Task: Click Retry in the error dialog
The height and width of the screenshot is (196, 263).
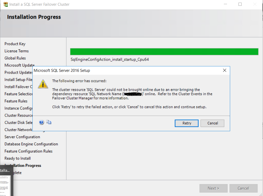Action: click(x=187, y=123)
